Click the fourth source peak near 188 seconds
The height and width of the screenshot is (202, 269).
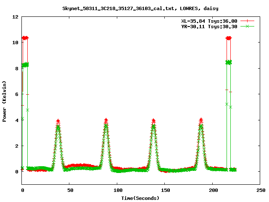201,120
